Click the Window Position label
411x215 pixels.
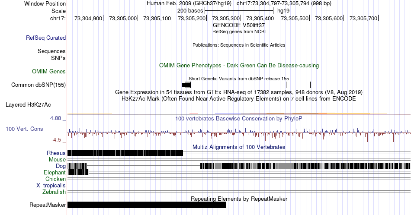point(45,3)
